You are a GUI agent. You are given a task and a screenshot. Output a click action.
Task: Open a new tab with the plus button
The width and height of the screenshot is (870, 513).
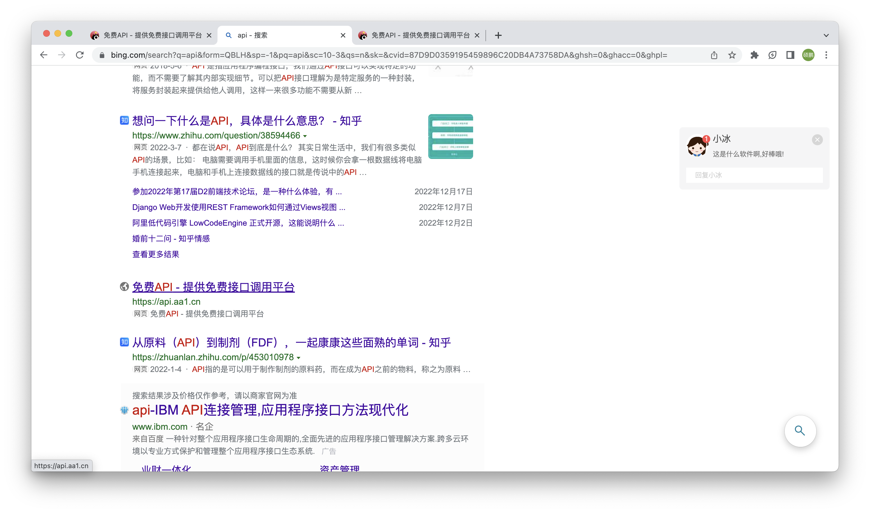[x=498, y=35]
